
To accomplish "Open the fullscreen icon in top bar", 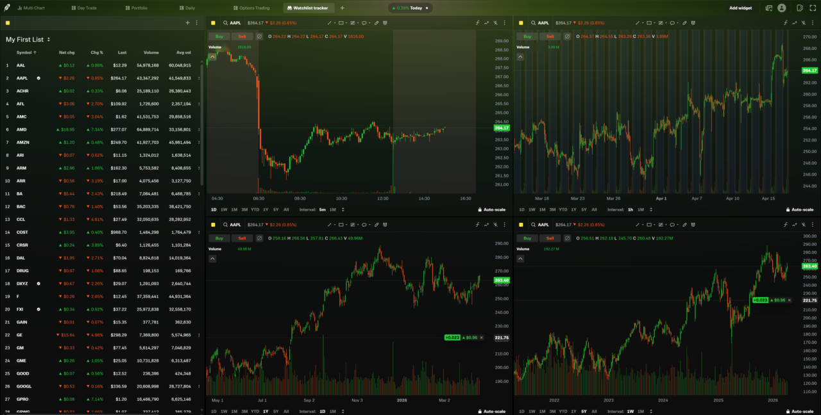I will point(813,8).
